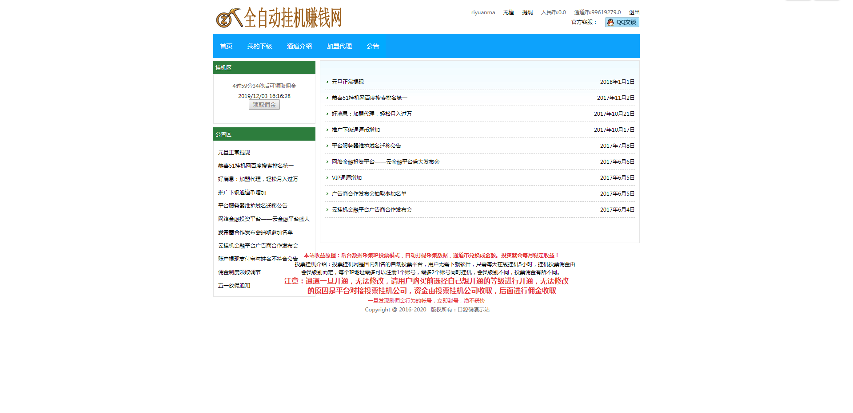Open 好消息：加盟代理 announcement in main list
The image size is (853, 413).
371,114
